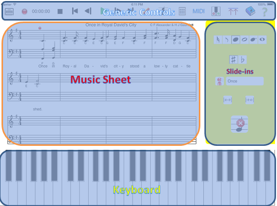Screen dimensions: 277x206
Task: Click the double up-arrow transpose icon
Action: [x=233, y=12]
